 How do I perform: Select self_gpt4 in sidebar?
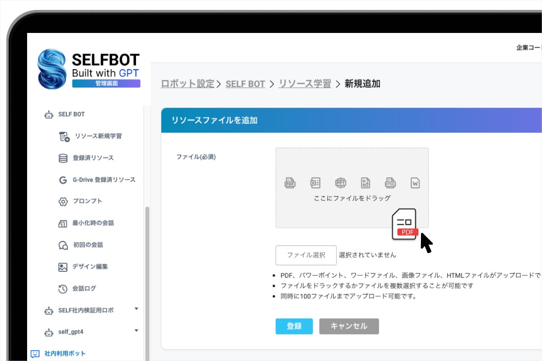pyautogui.click(x=71, y=332)
